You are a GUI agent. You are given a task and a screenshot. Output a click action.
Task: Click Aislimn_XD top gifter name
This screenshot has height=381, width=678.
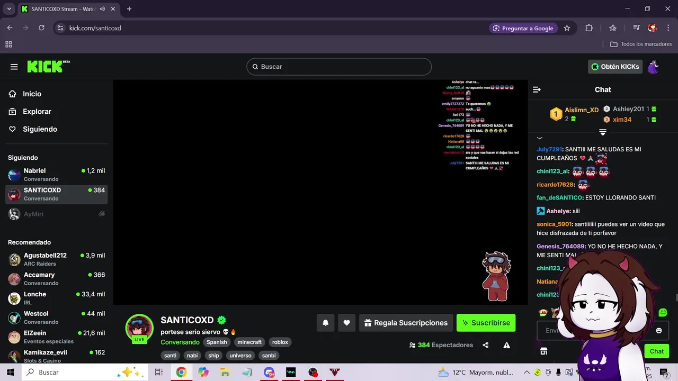pos(582,110)
